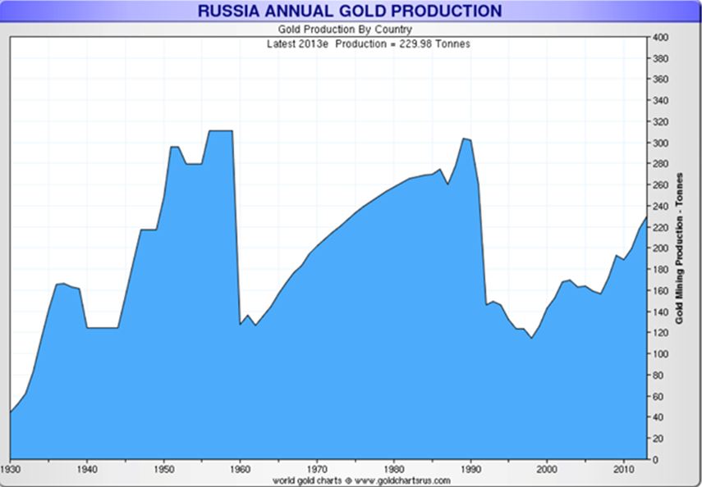Click the 200 label on the y-axis
702x487 pixels.
click(x=658, y=248)
